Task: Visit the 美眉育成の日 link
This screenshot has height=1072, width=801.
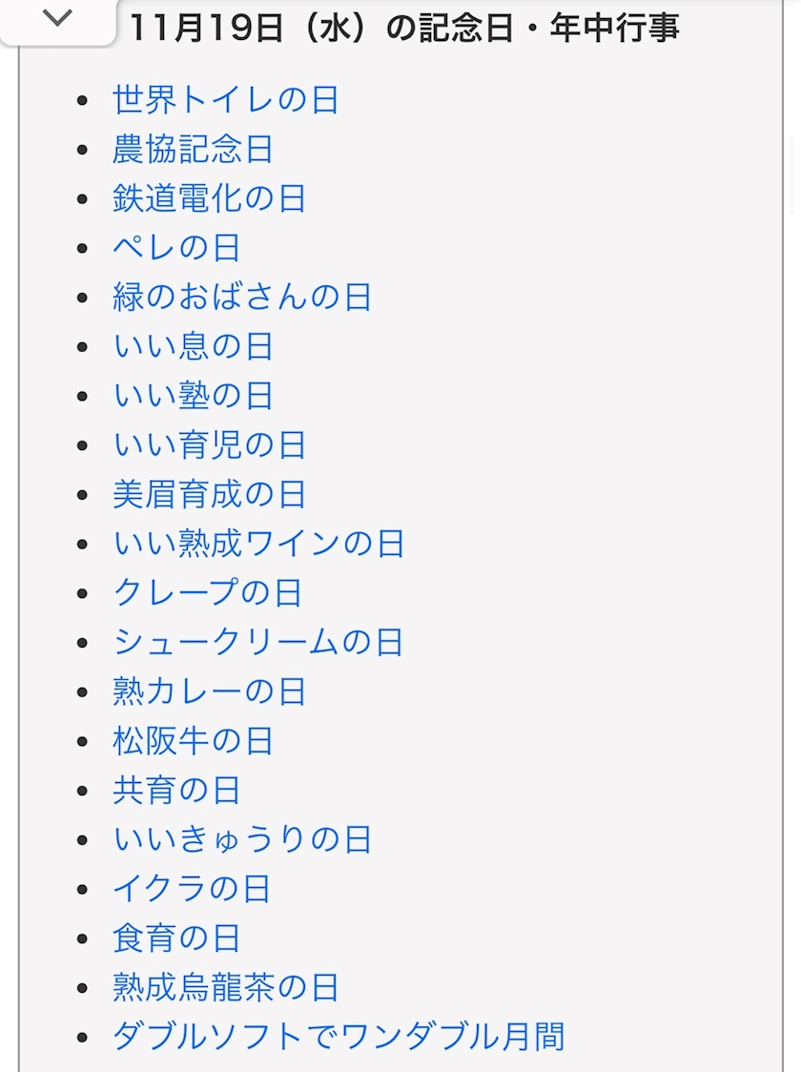Action: pos(209,494)
